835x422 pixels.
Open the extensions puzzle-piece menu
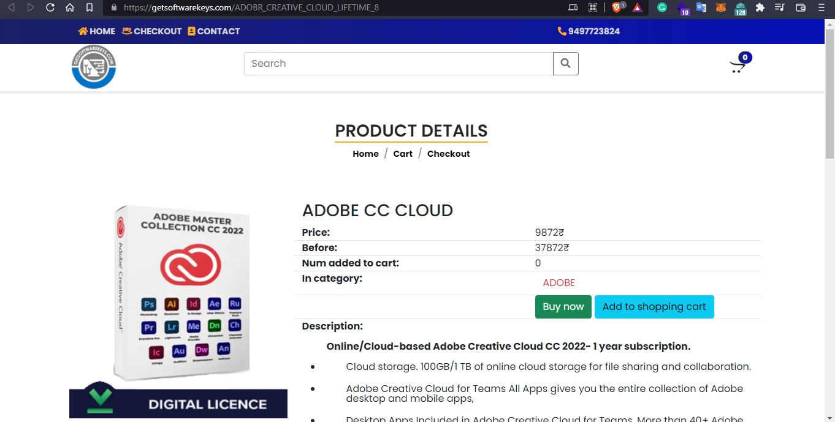(760, 7)
